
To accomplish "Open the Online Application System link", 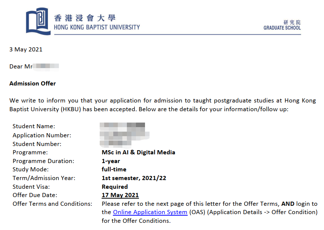I will click(x=150, y=212).
